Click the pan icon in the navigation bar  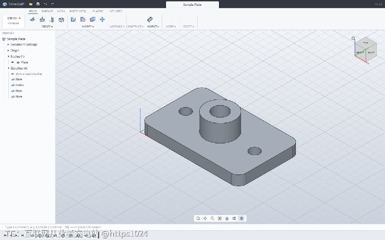coord(205,218)
